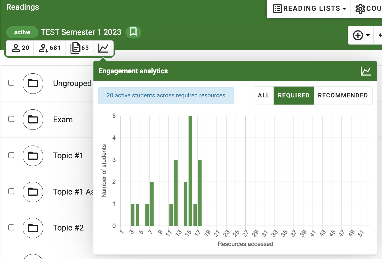The image size is (382, 259).
Task: Select the RECOMMENDED tab
Action: tap(343, 95)
